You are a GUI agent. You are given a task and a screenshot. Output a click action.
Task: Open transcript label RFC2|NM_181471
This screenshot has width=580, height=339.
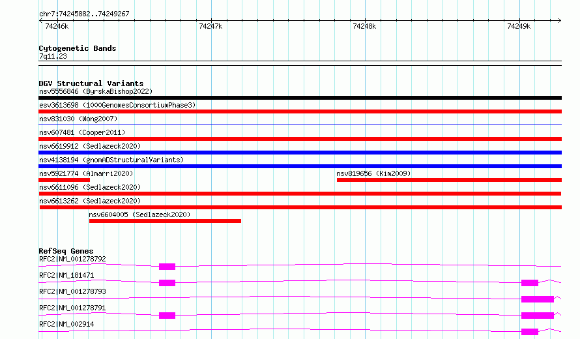(66, 275)
